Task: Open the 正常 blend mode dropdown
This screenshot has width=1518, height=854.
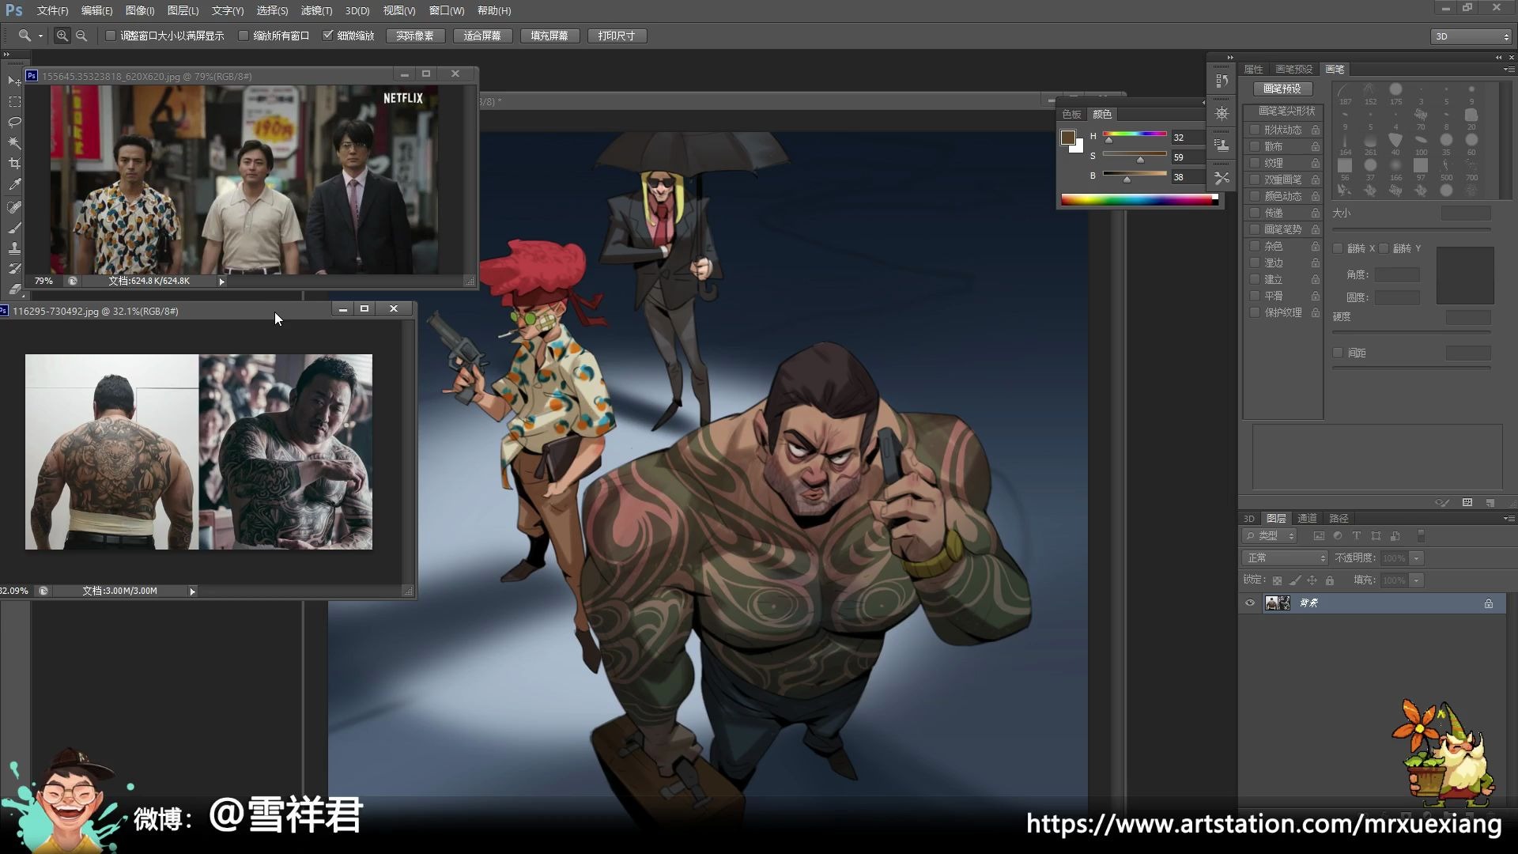Action: pos(1286,558)
